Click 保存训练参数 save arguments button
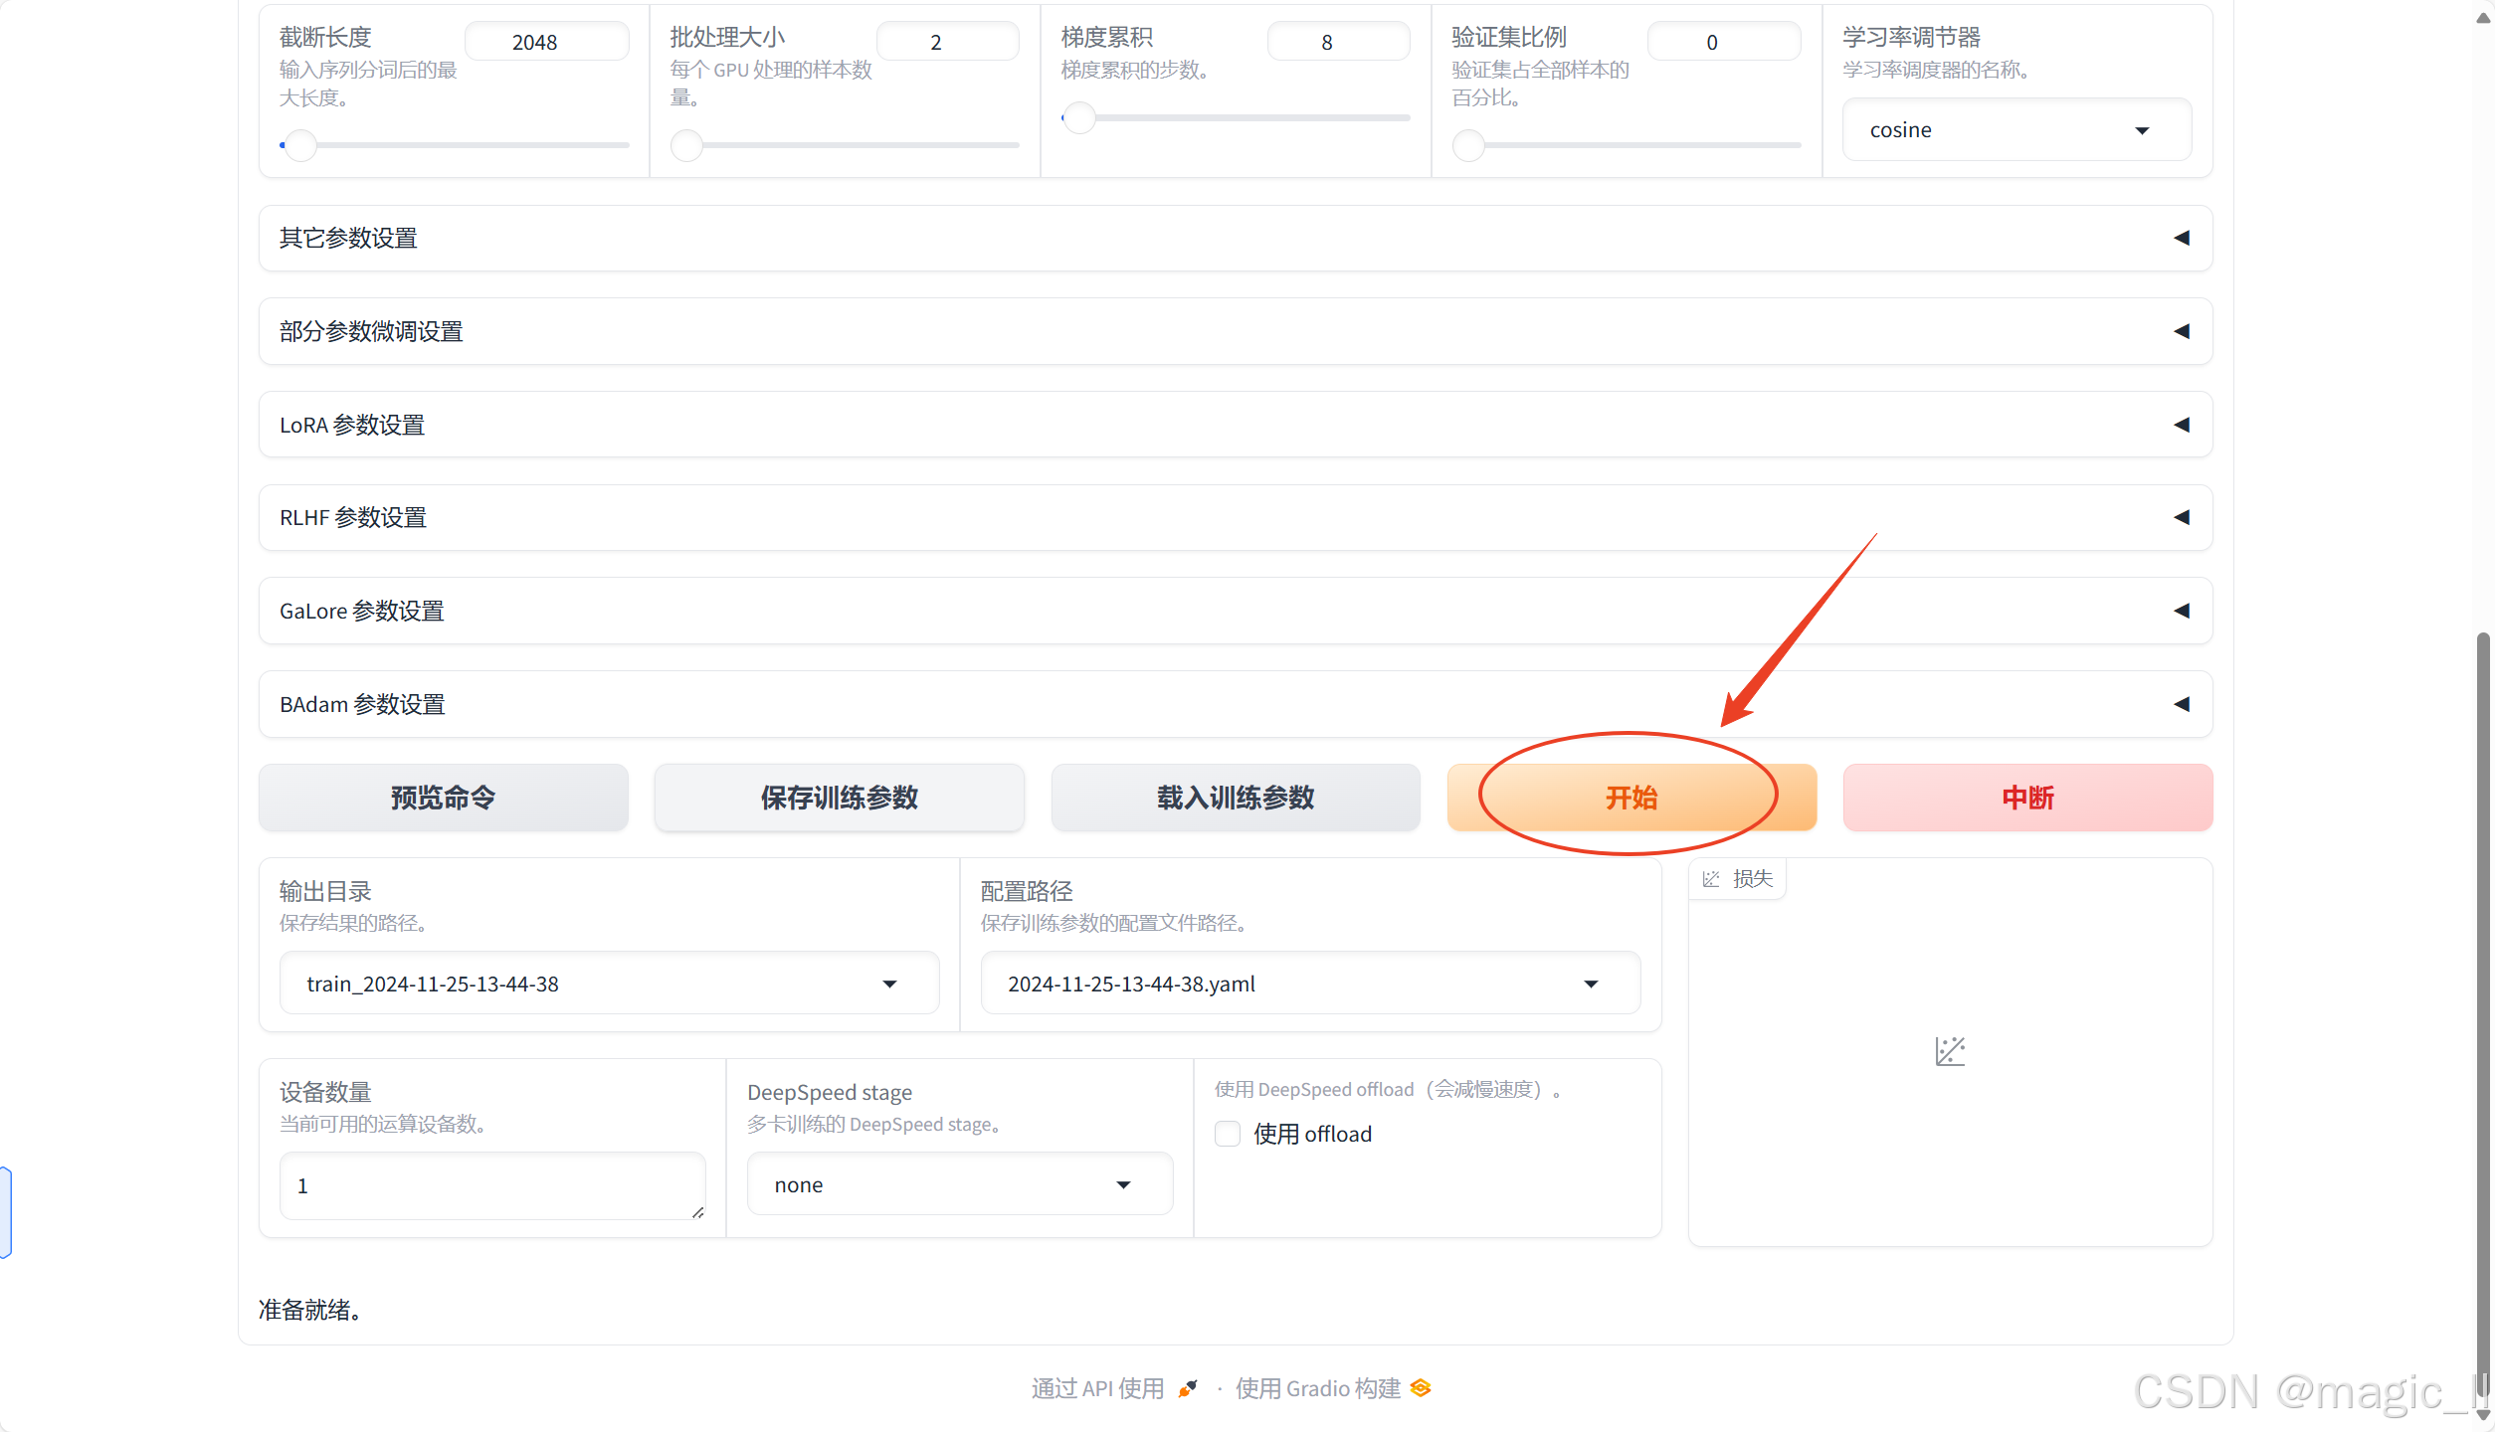Viewport: 2495px width, 1432px height. [x=839, y=798]
